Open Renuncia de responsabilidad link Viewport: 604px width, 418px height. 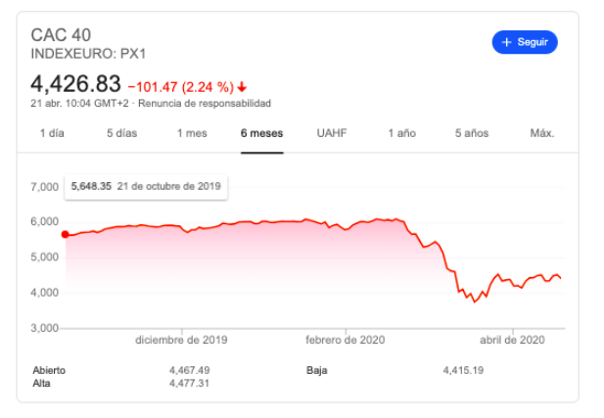[x=205, y=103]
